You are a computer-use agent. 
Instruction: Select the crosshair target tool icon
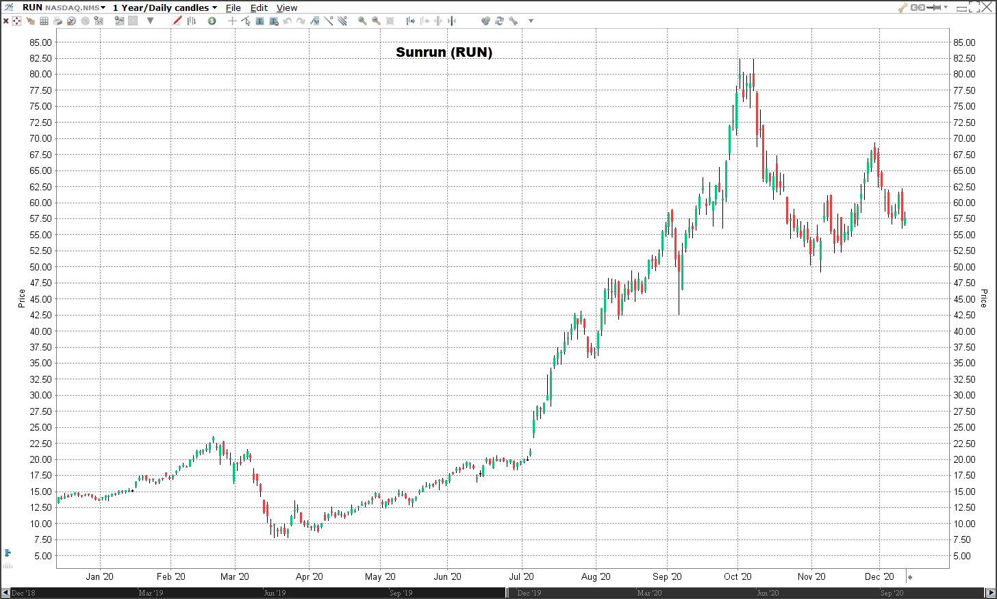tap(16, 21)
